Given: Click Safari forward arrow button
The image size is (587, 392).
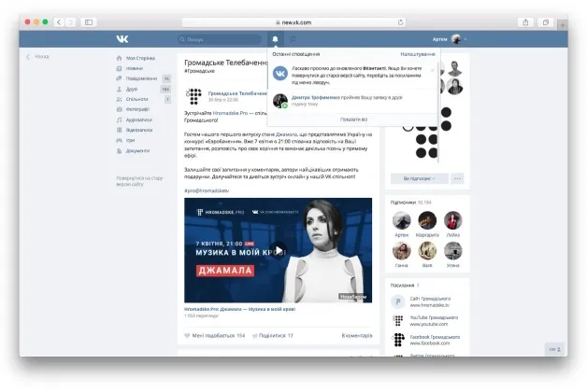Looking at the screenshot, I should click(x=70, y=22).
